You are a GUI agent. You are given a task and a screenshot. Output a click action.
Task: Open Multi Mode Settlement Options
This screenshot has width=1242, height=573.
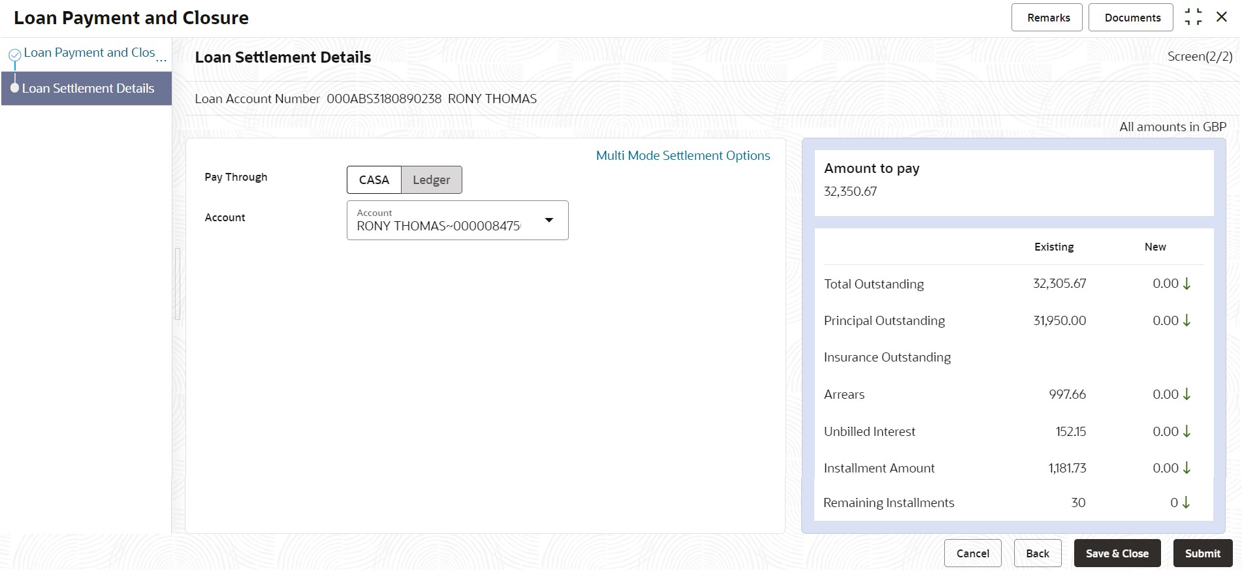click(x=683, y=156)
